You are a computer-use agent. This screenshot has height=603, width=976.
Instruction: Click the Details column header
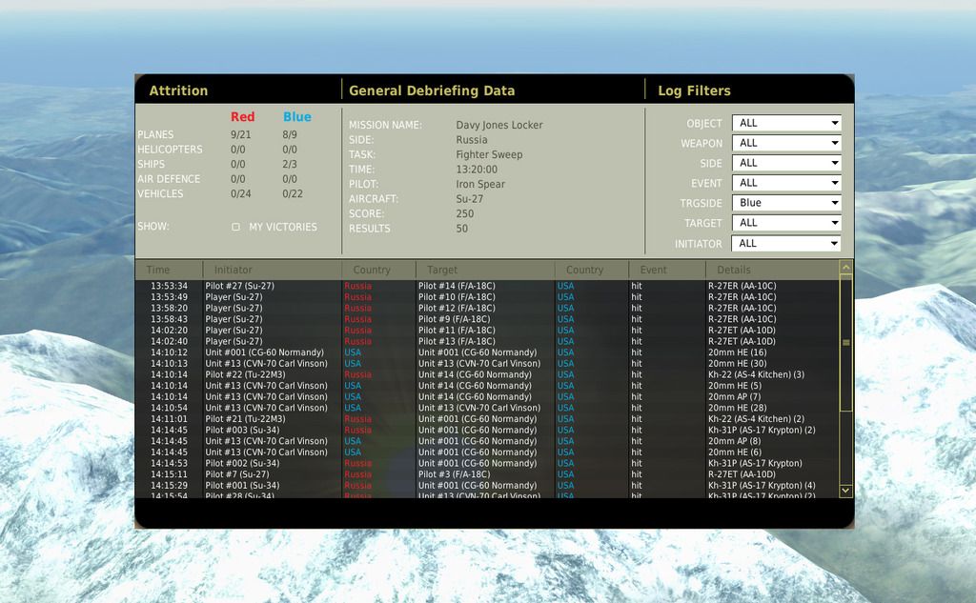(734, 270)
